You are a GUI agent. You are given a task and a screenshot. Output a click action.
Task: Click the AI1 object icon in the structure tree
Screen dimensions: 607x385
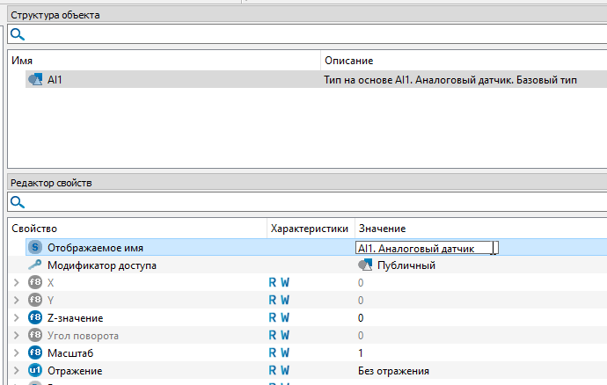pos(36,79)
